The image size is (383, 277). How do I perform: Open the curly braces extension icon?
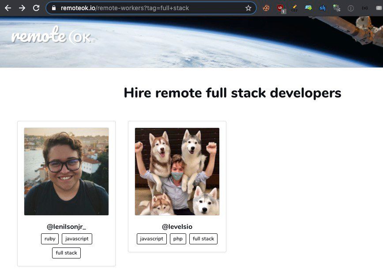364,8
